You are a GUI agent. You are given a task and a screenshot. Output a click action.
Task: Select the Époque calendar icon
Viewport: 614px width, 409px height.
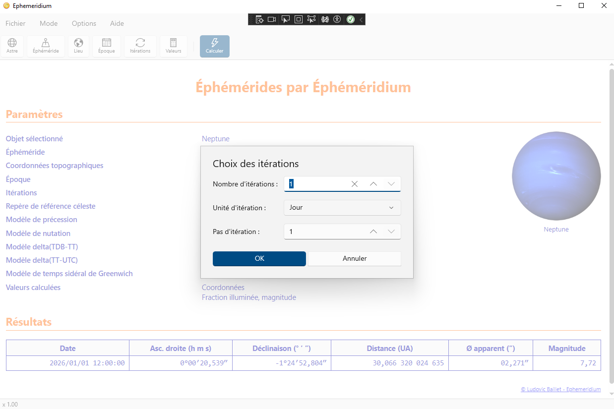(106, 46)
